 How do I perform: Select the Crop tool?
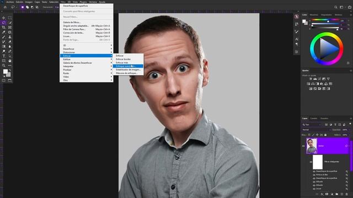coord(4,28)
